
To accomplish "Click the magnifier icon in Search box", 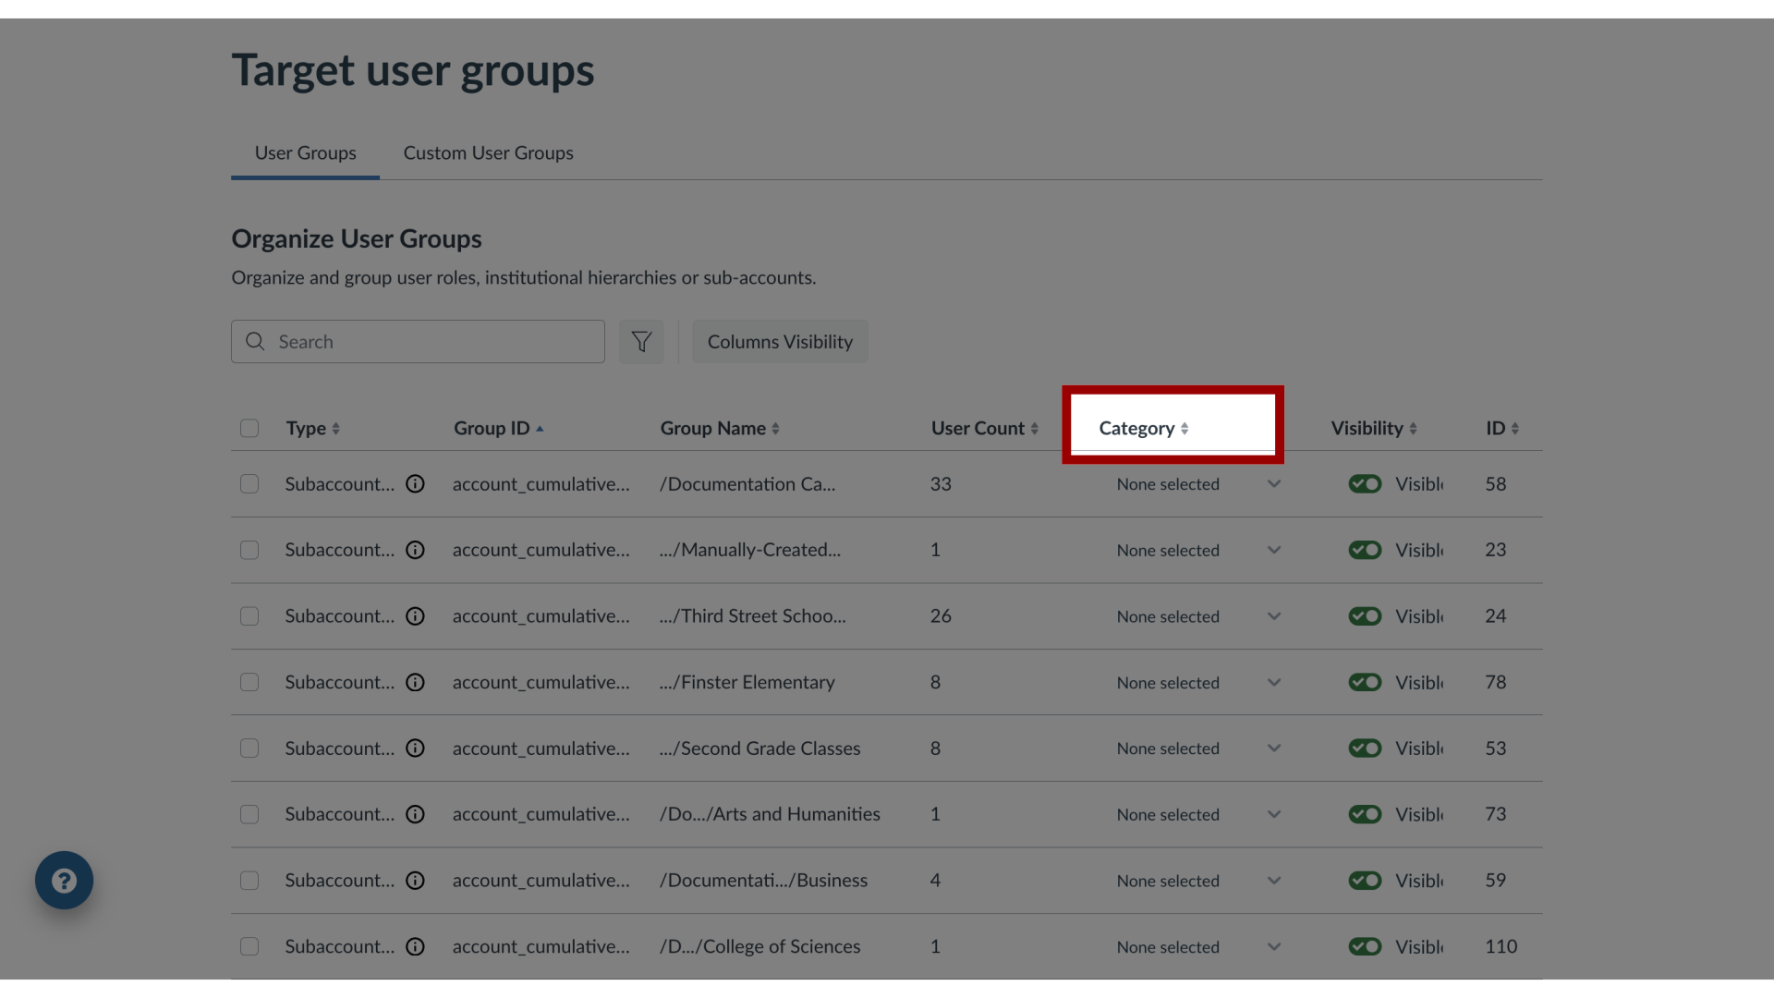I will pos(255,342).
